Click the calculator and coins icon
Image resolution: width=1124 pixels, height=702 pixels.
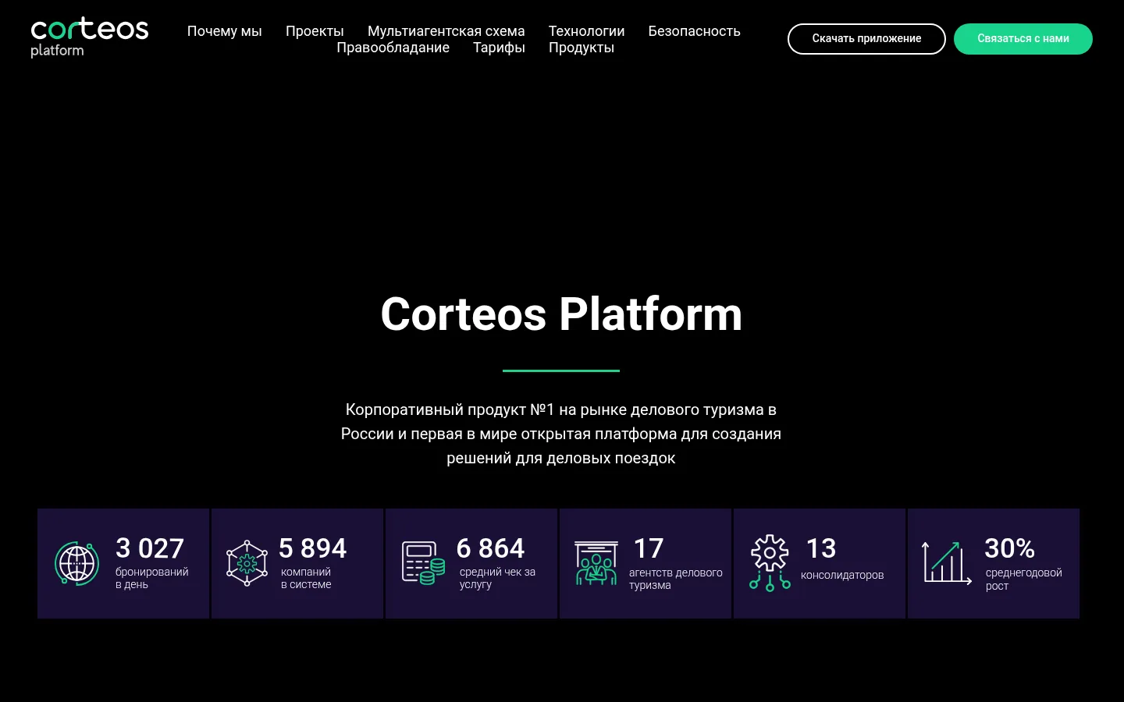tap(423, 562)
